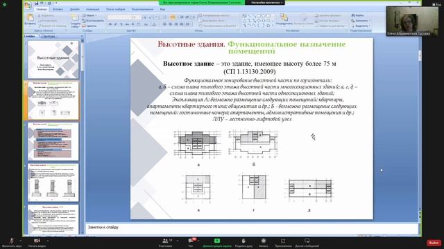Screen dimensions: 444x249
Task: Start video in Zoom toolbar
Action: (x=37, y=243)
